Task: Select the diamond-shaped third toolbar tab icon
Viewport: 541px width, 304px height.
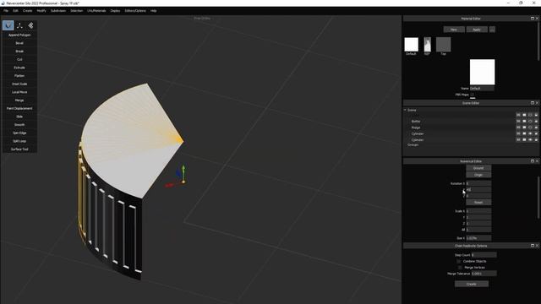Action: 30,25
